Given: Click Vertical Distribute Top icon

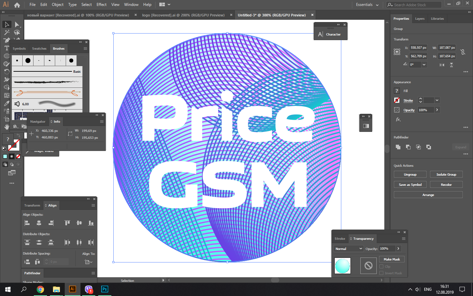Looking at the screenshot, I should tap(27, 242).
